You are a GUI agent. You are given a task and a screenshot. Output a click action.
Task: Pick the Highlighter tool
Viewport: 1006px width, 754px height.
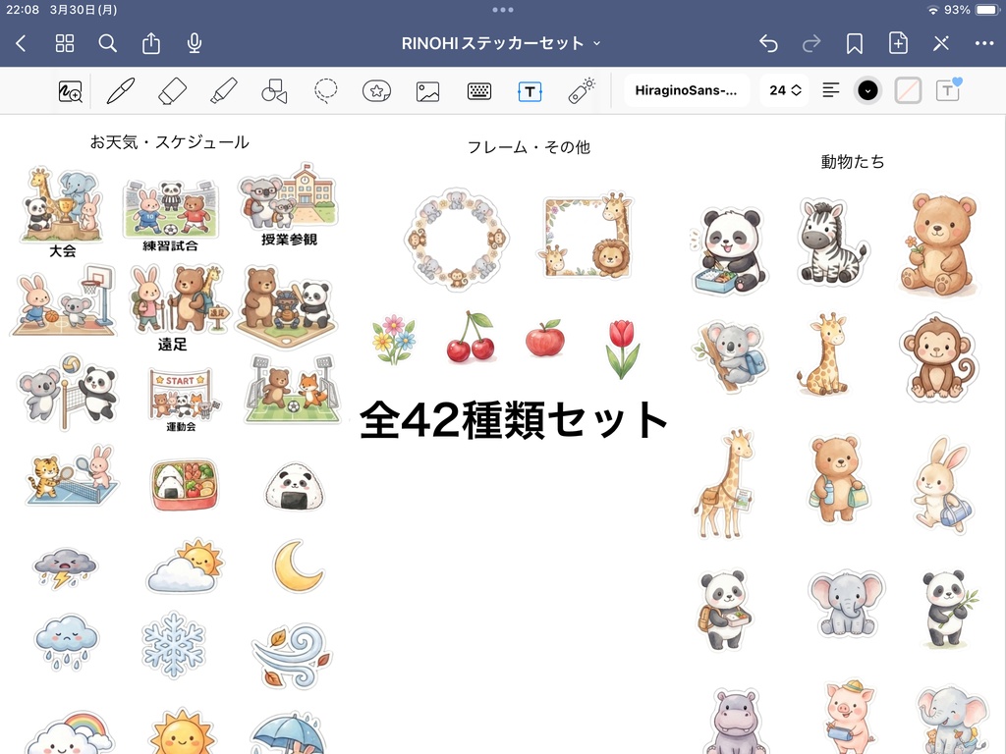coord(221,90)
